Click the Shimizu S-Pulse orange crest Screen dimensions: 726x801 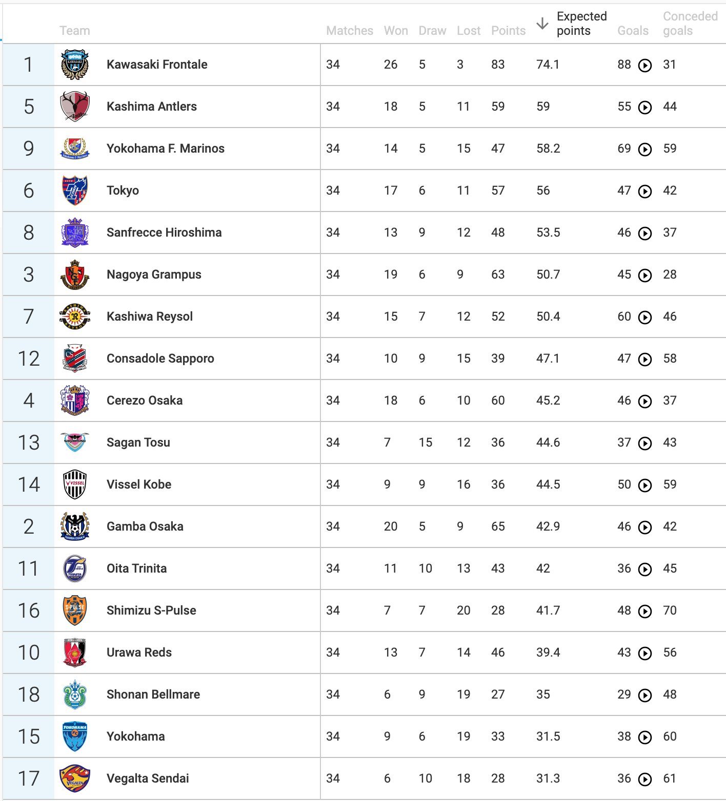(x=75, y=610)
